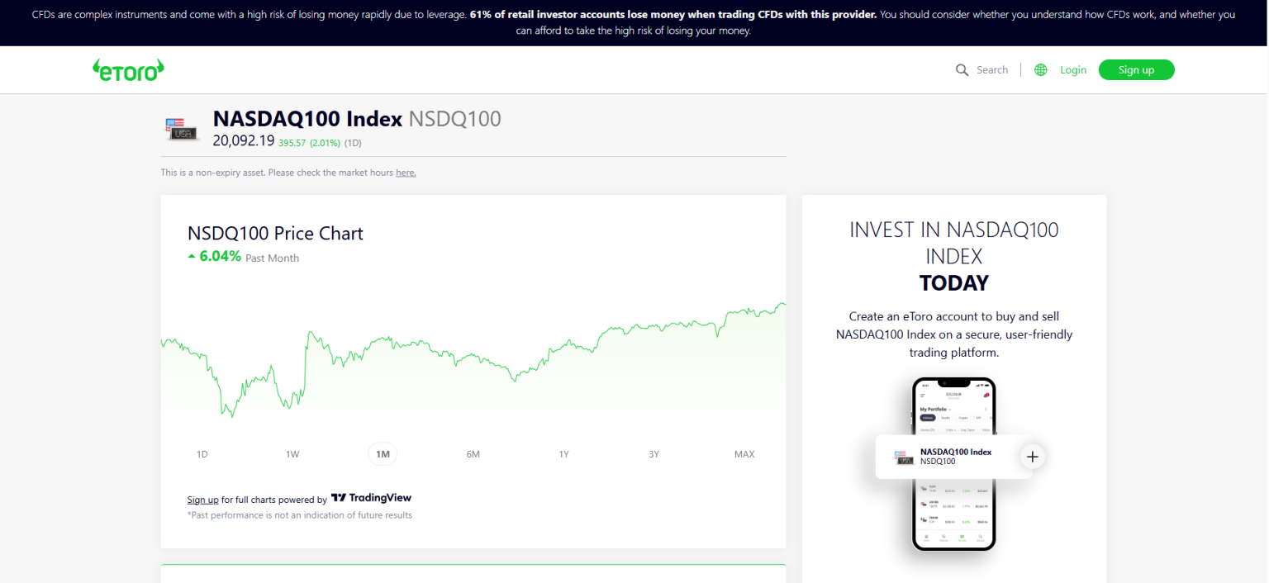The height and width of the screenshot is (583, 1269).
Task: Click the plus icon on phone card
Action: click(1032, 457)
